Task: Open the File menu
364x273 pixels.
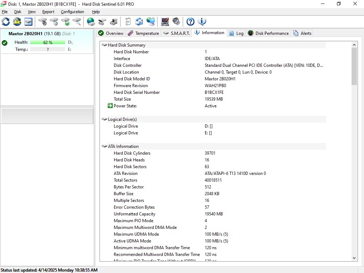Action: [x=5, y=12]
